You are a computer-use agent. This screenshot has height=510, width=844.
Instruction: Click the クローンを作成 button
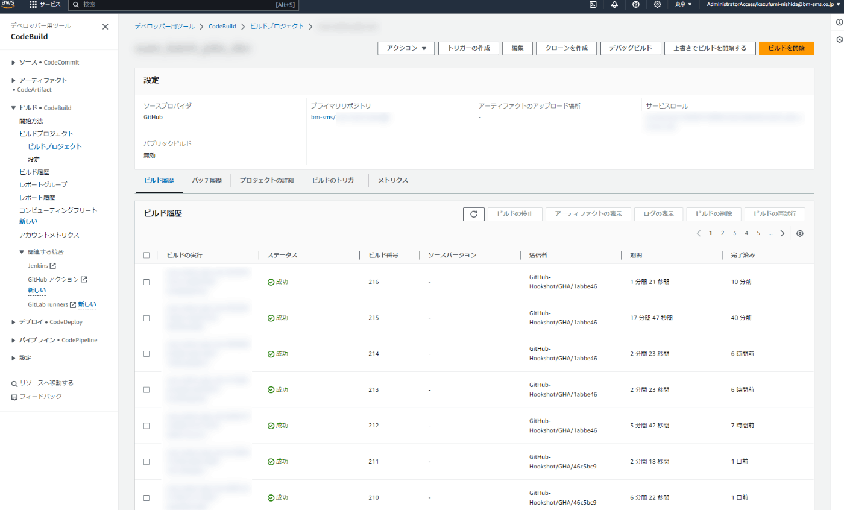(566, 48)
